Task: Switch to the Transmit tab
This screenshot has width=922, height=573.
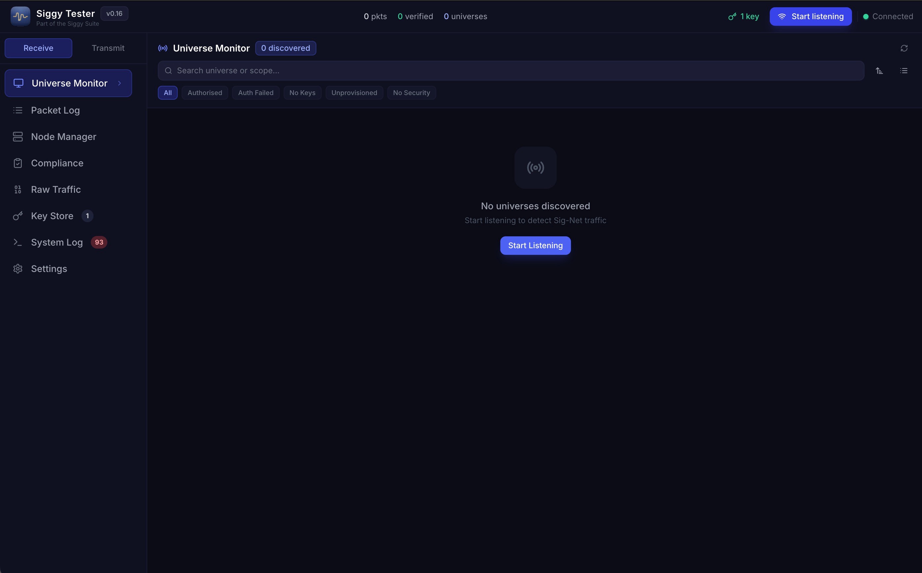Action: (108, 48)
